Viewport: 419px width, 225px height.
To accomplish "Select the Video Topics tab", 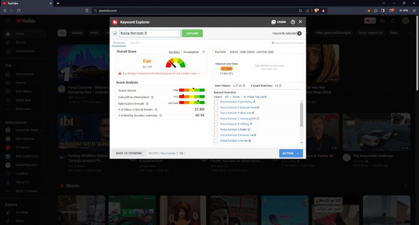I will coord(248,52).
